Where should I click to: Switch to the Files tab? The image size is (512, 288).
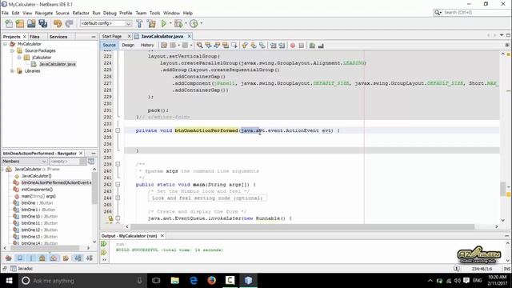(x=34, y=37)
